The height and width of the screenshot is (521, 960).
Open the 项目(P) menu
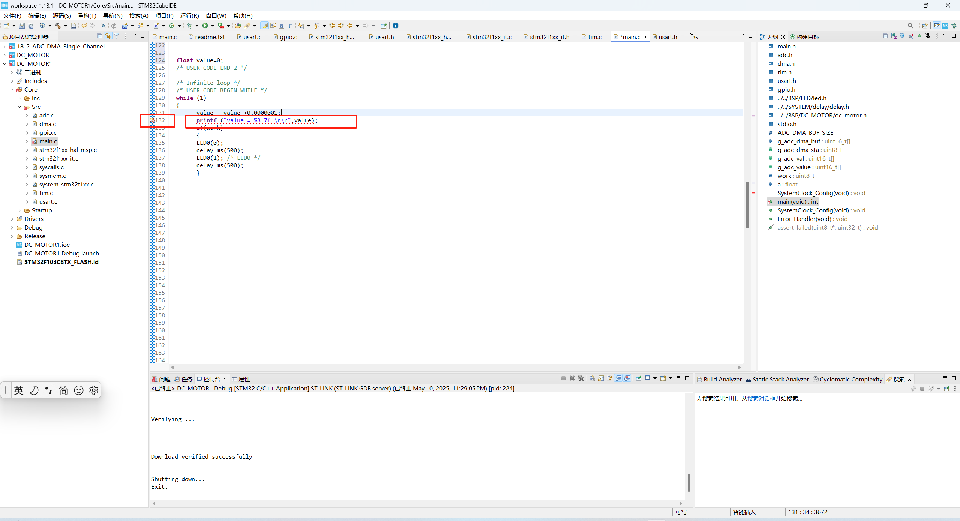point(164,15)
